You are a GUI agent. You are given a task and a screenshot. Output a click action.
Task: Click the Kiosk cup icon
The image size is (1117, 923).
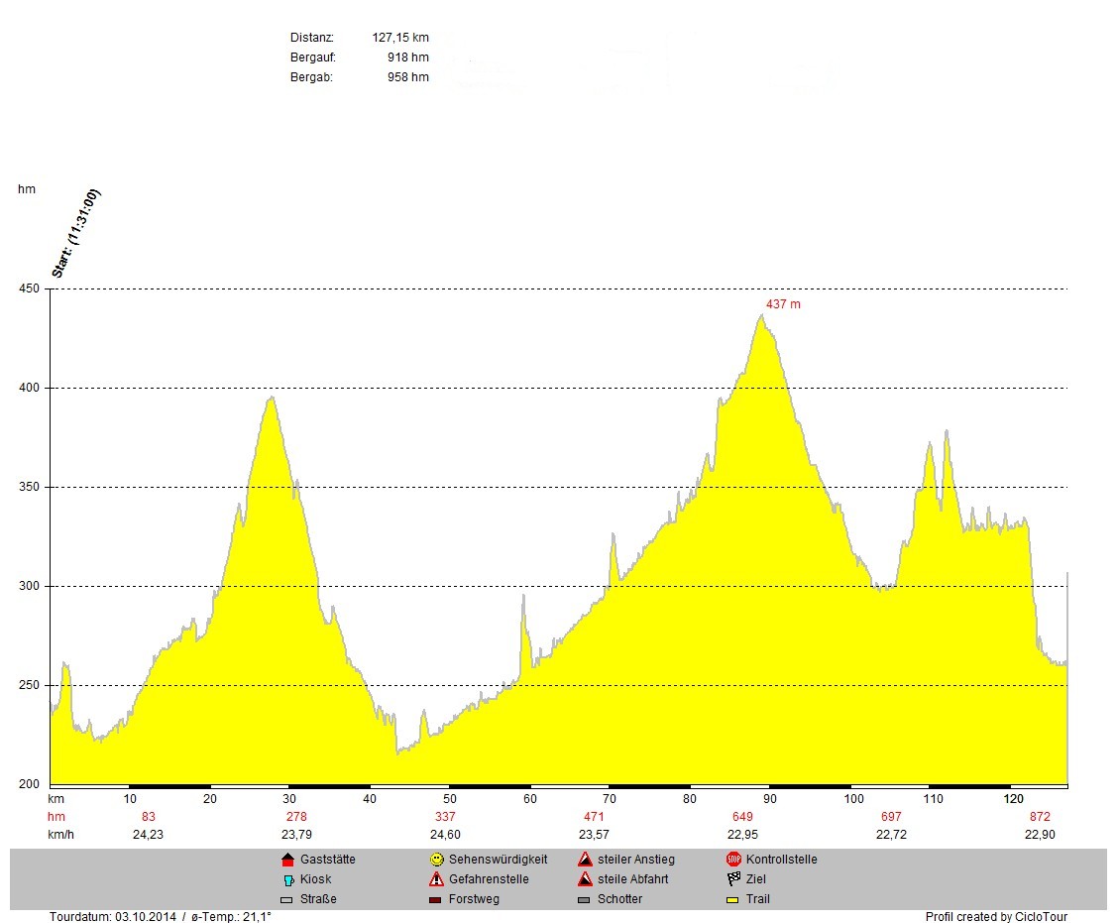pyautogui.click(x=287, y=879)
